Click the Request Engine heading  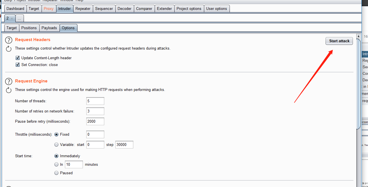[x=31, y=81]
